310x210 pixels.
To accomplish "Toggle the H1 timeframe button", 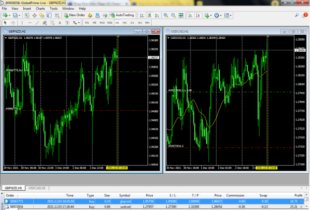I will coord(117,23).
